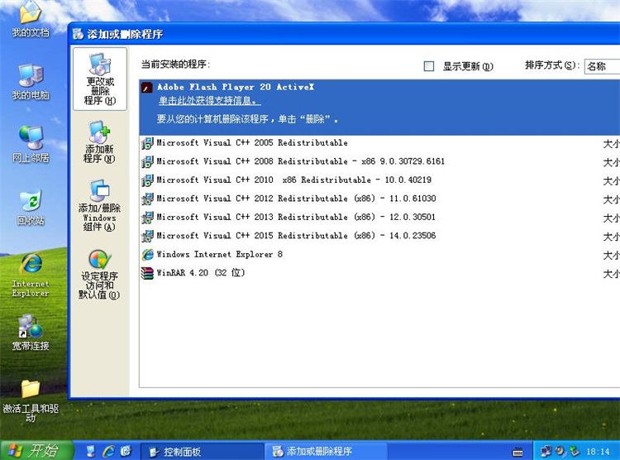
Task: Click icon for Visual C++ 2013 Redistributable
Action: pyautogui.click(x=147, y=218)
